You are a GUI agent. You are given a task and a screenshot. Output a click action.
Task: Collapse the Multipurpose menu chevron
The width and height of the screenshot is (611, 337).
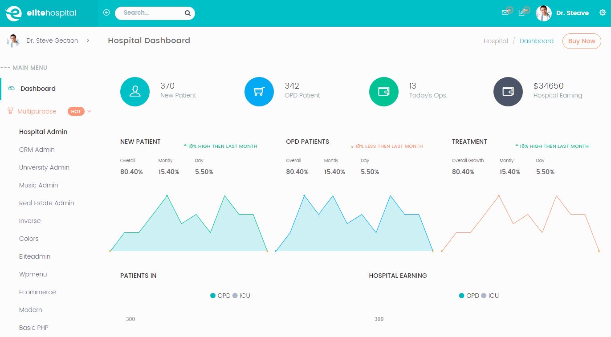(90, 112)
